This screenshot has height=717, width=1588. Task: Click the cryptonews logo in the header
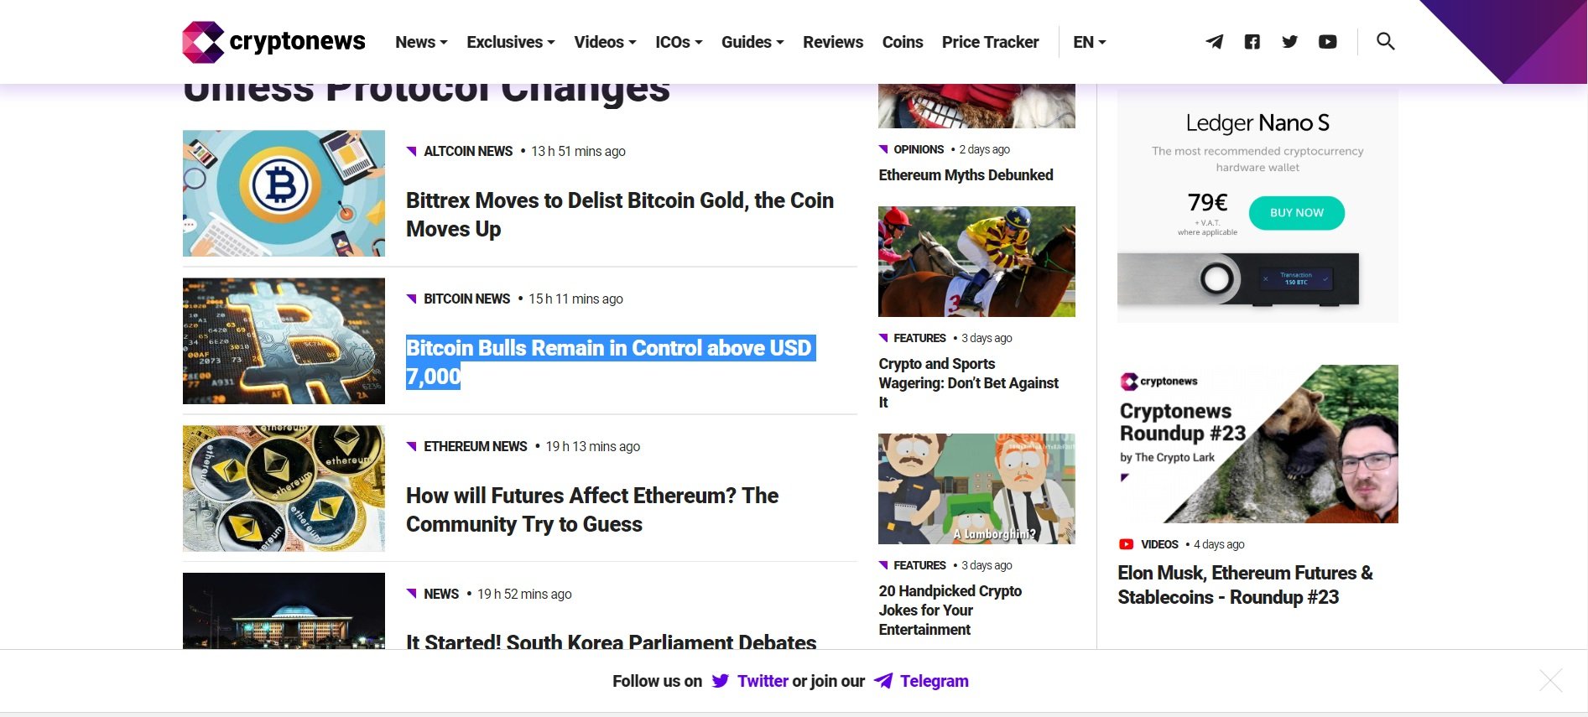pos(273,42)
